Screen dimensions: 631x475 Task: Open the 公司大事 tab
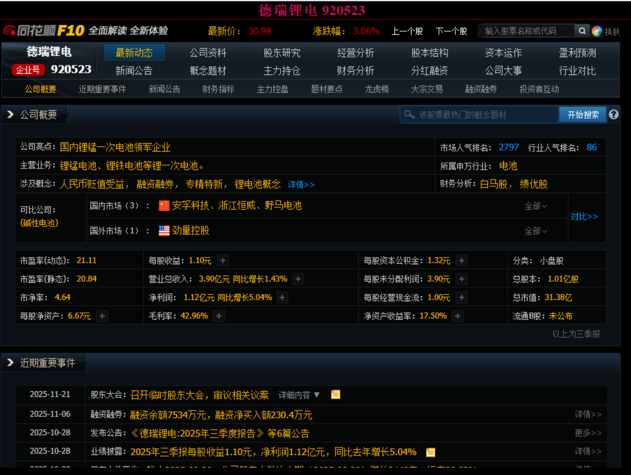[503, 71]
